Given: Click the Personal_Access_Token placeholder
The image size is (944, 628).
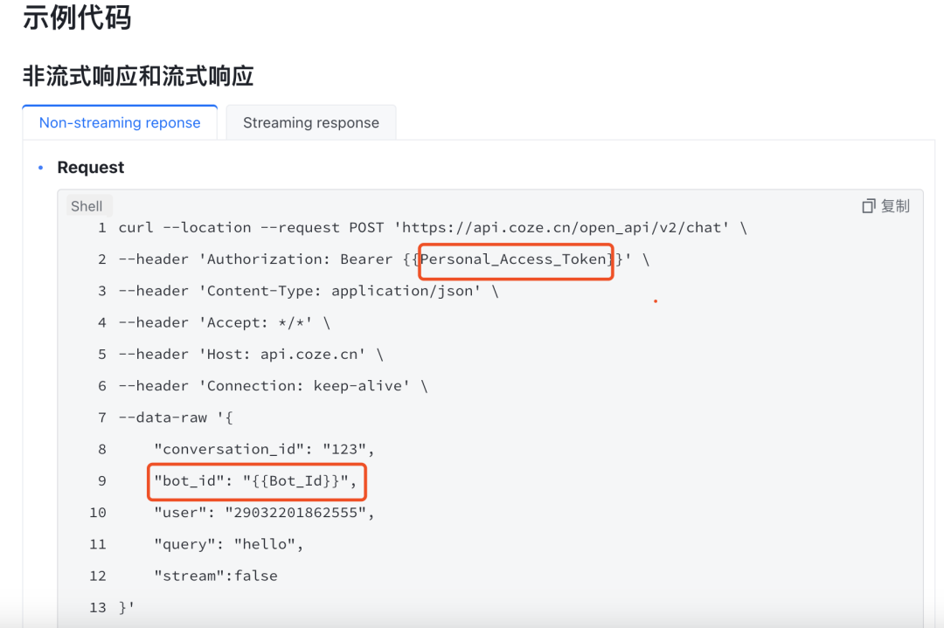Looking at the screenshot, I should [514, 259].
